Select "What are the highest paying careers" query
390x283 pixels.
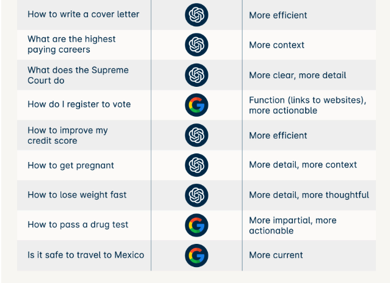72,45
